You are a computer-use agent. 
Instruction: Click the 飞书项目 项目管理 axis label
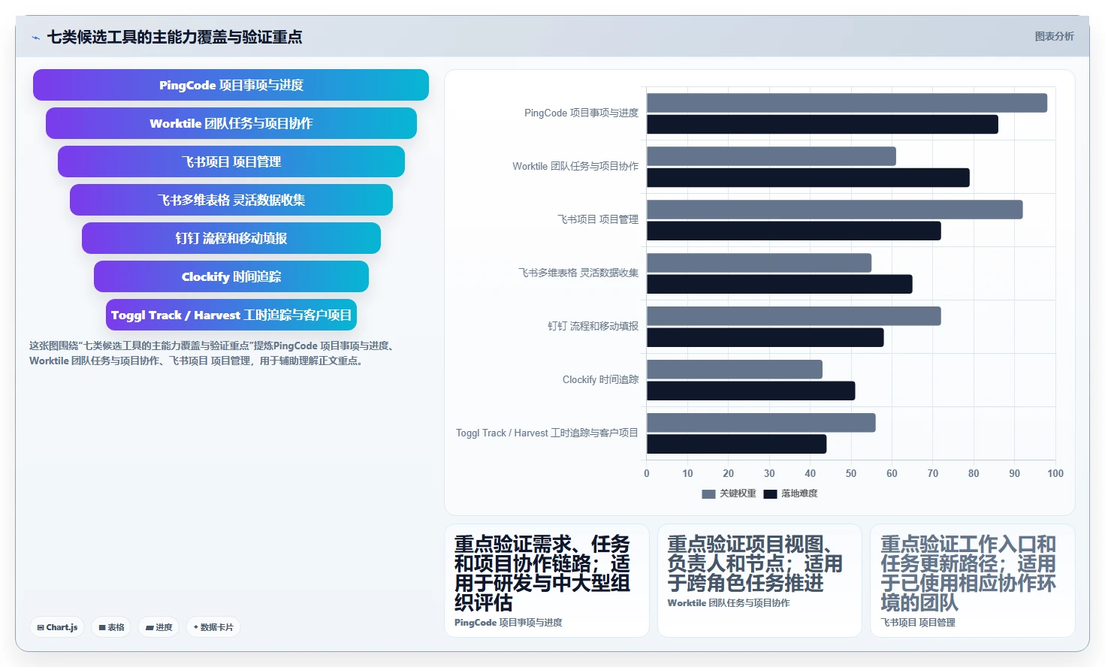598,220
